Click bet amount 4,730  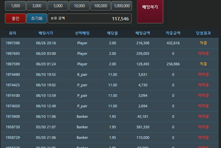coord(143,85)
